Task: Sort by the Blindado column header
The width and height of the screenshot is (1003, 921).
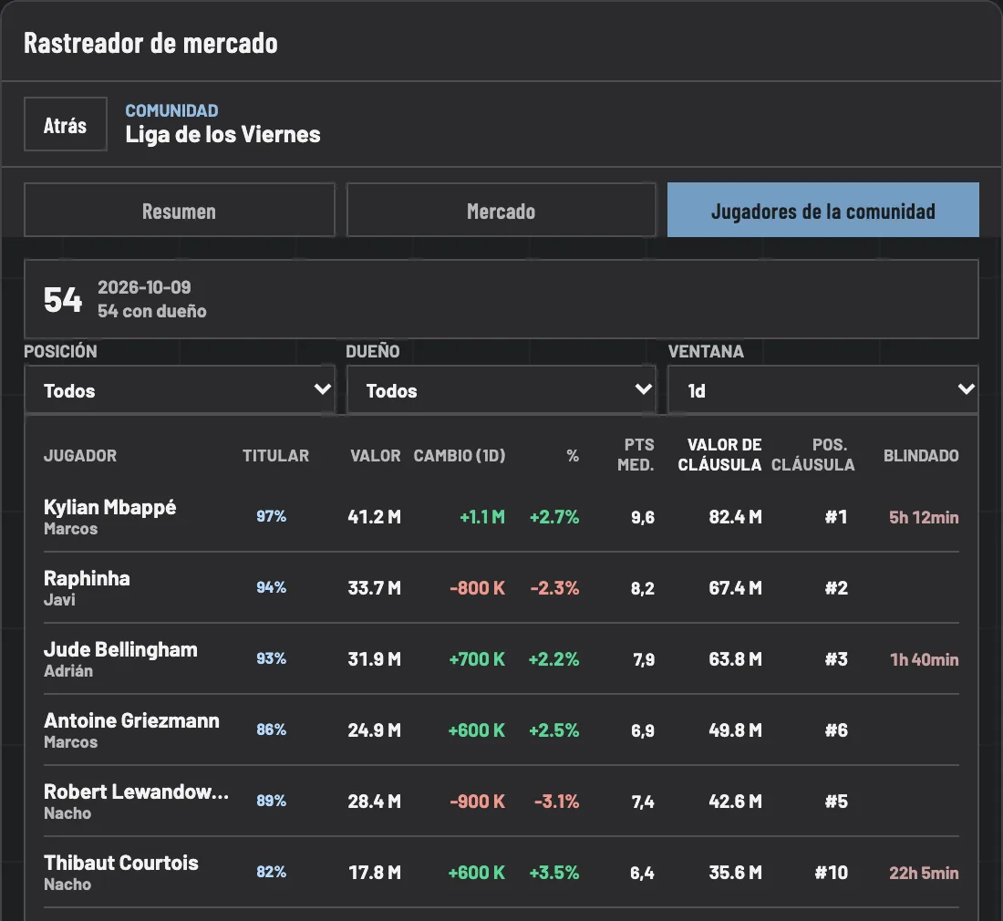Action: coord(921,455)
